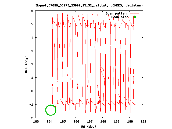Image resolution: width=172 pixels, height=129 pixels.
Task: Select the 'Beam size' legend label
Action: click(120, 17)
